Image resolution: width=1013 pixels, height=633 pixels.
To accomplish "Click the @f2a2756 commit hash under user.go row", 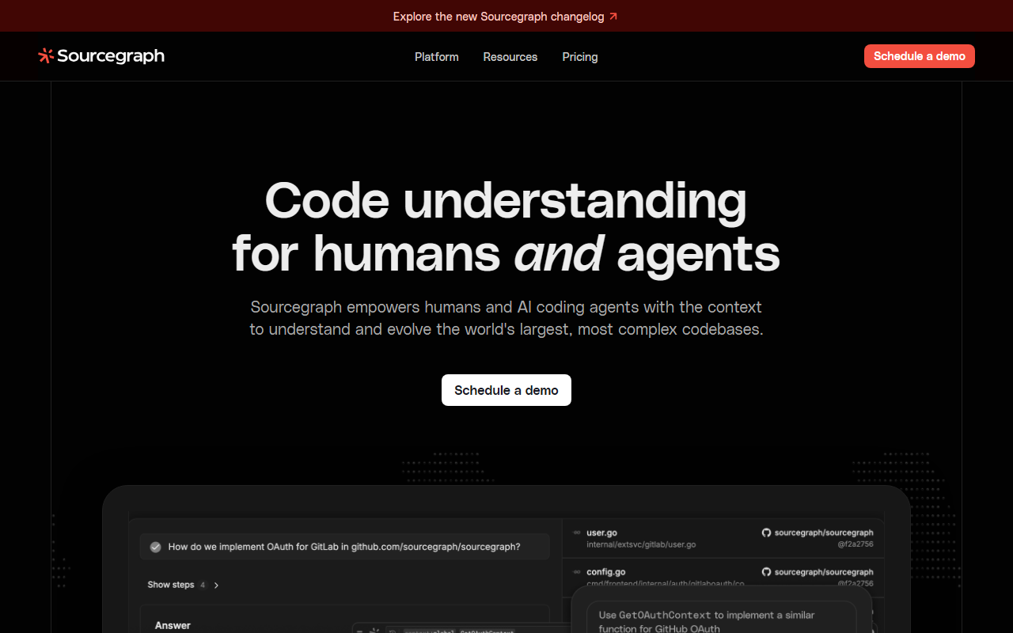I will click(856, 544).
